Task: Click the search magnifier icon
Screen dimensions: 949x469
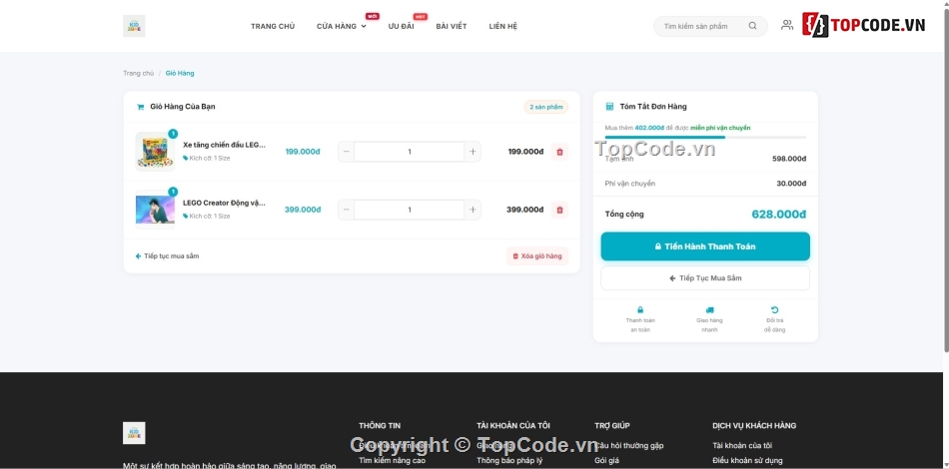Action: [x=752, y=26]
